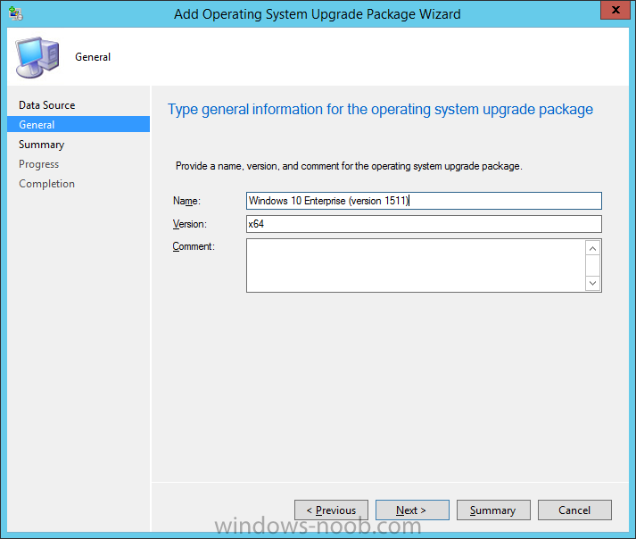Go back with the Previous button
636x539 pixels.
click(332, 510)
